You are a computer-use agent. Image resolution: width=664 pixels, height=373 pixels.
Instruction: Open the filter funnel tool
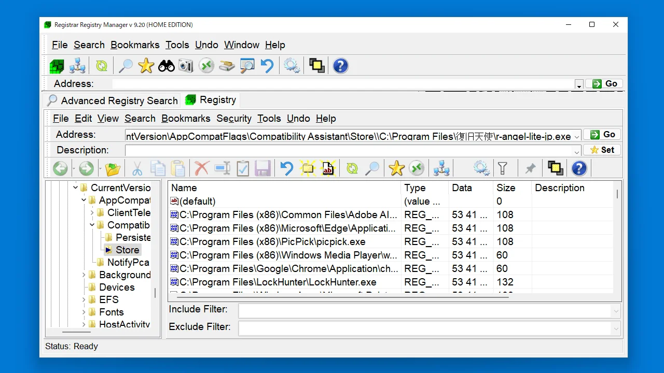503,168
